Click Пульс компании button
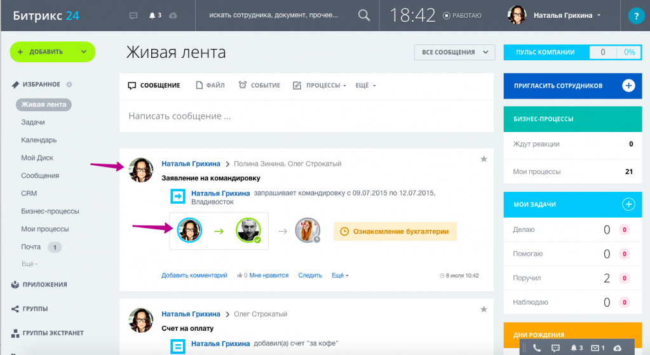 (x=572, y=52)
